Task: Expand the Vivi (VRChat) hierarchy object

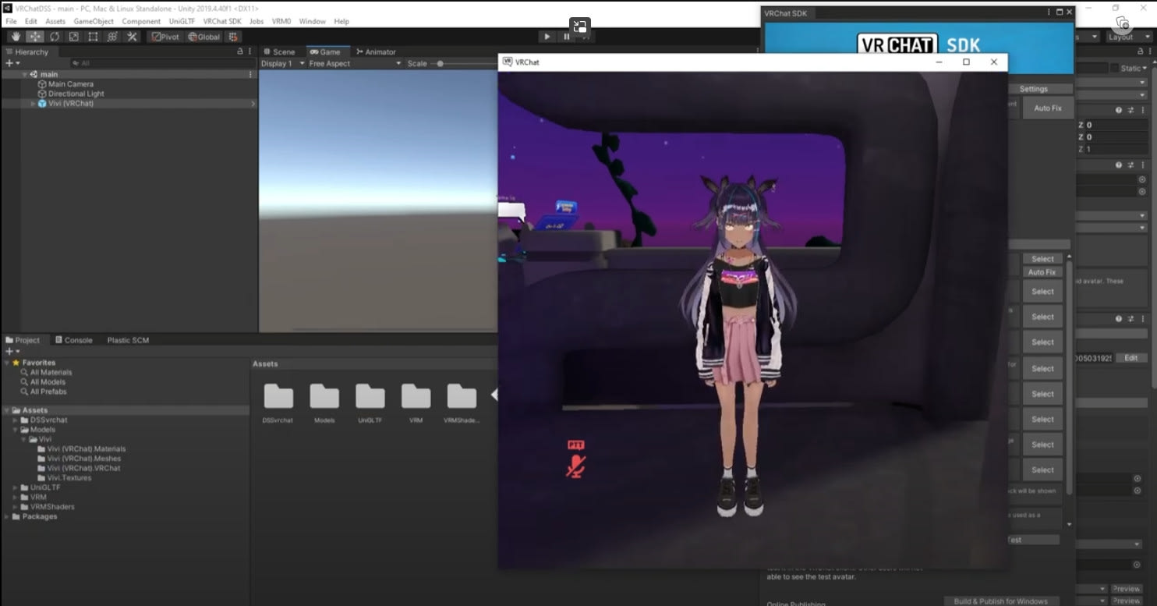Action: coord(33,104)
